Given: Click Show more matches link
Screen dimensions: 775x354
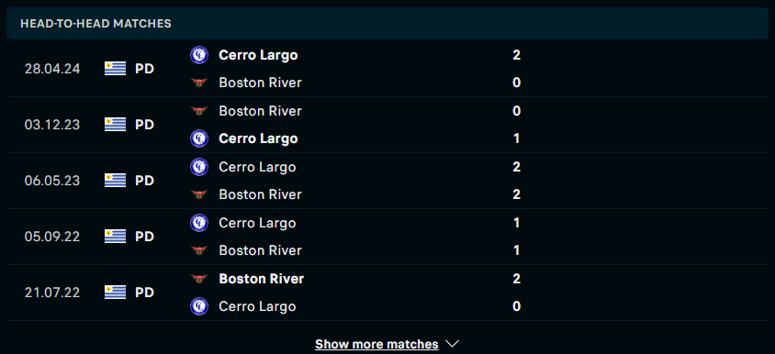Looking at the screenshot, I should 376,344.
